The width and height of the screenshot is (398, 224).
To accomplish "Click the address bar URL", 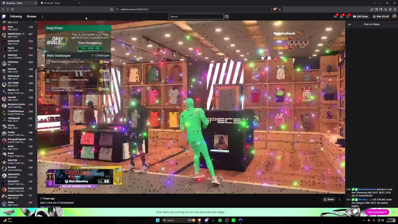I will (135, 9).
